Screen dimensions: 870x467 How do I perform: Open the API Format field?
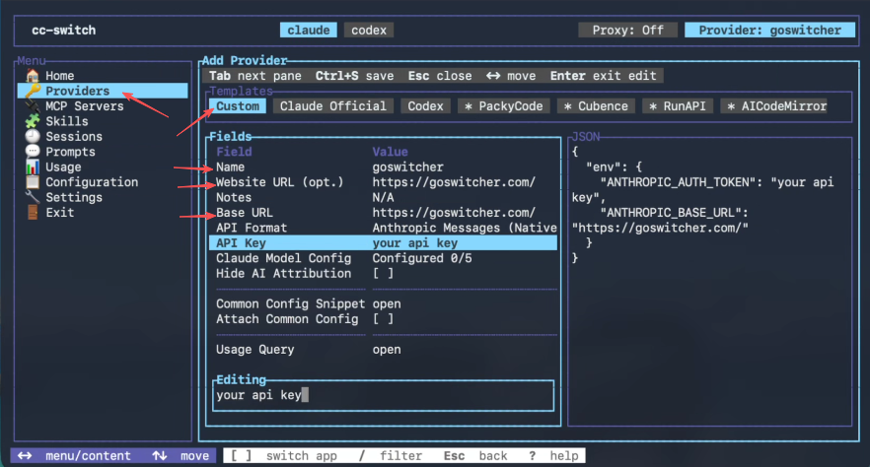tap(384, 228)
